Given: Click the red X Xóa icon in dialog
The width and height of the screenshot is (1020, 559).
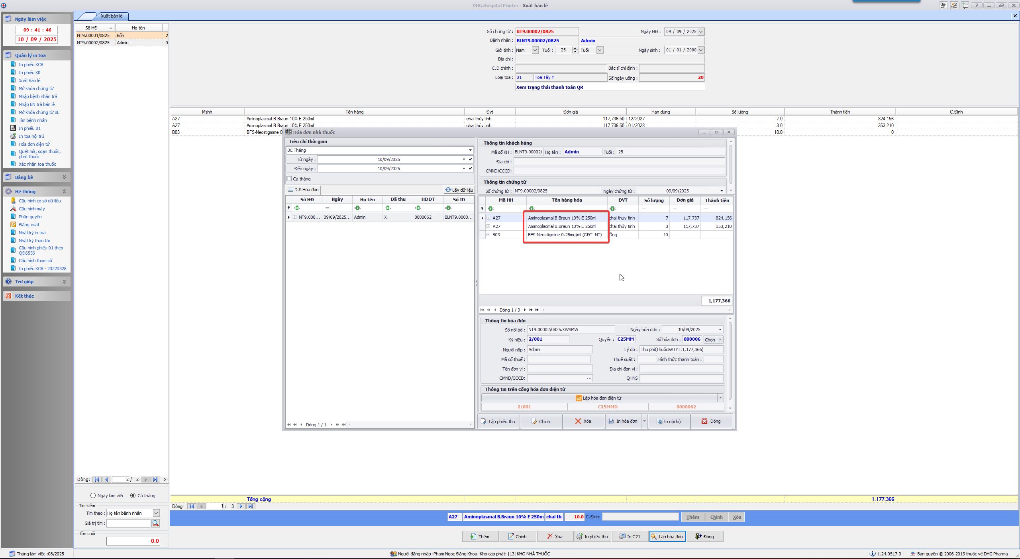Looking at the screenshot, I should pos(578,422).
